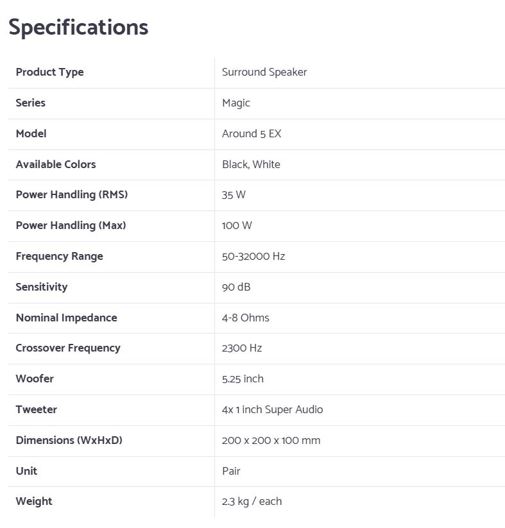505x528 pixels.
Task: Click the Frequency Range label
Action: (x=59, y=256)
